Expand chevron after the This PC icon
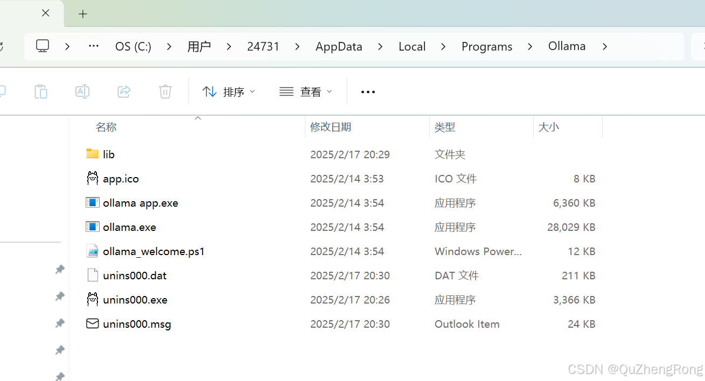 67,47
